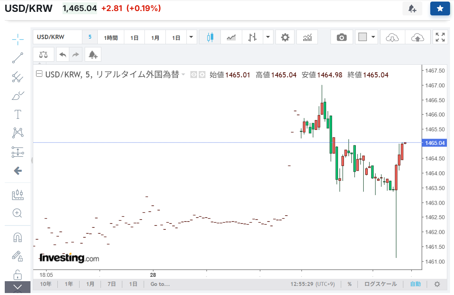Open chart settings gear in top toolbar
The height and width of the screenshot is (295, 454).
pos(285,38)
